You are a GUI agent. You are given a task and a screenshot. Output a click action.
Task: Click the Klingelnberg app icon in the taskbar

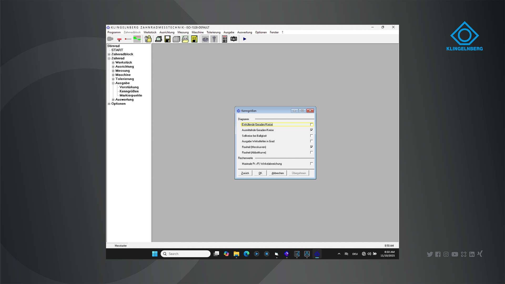click(x=317, y=254)
